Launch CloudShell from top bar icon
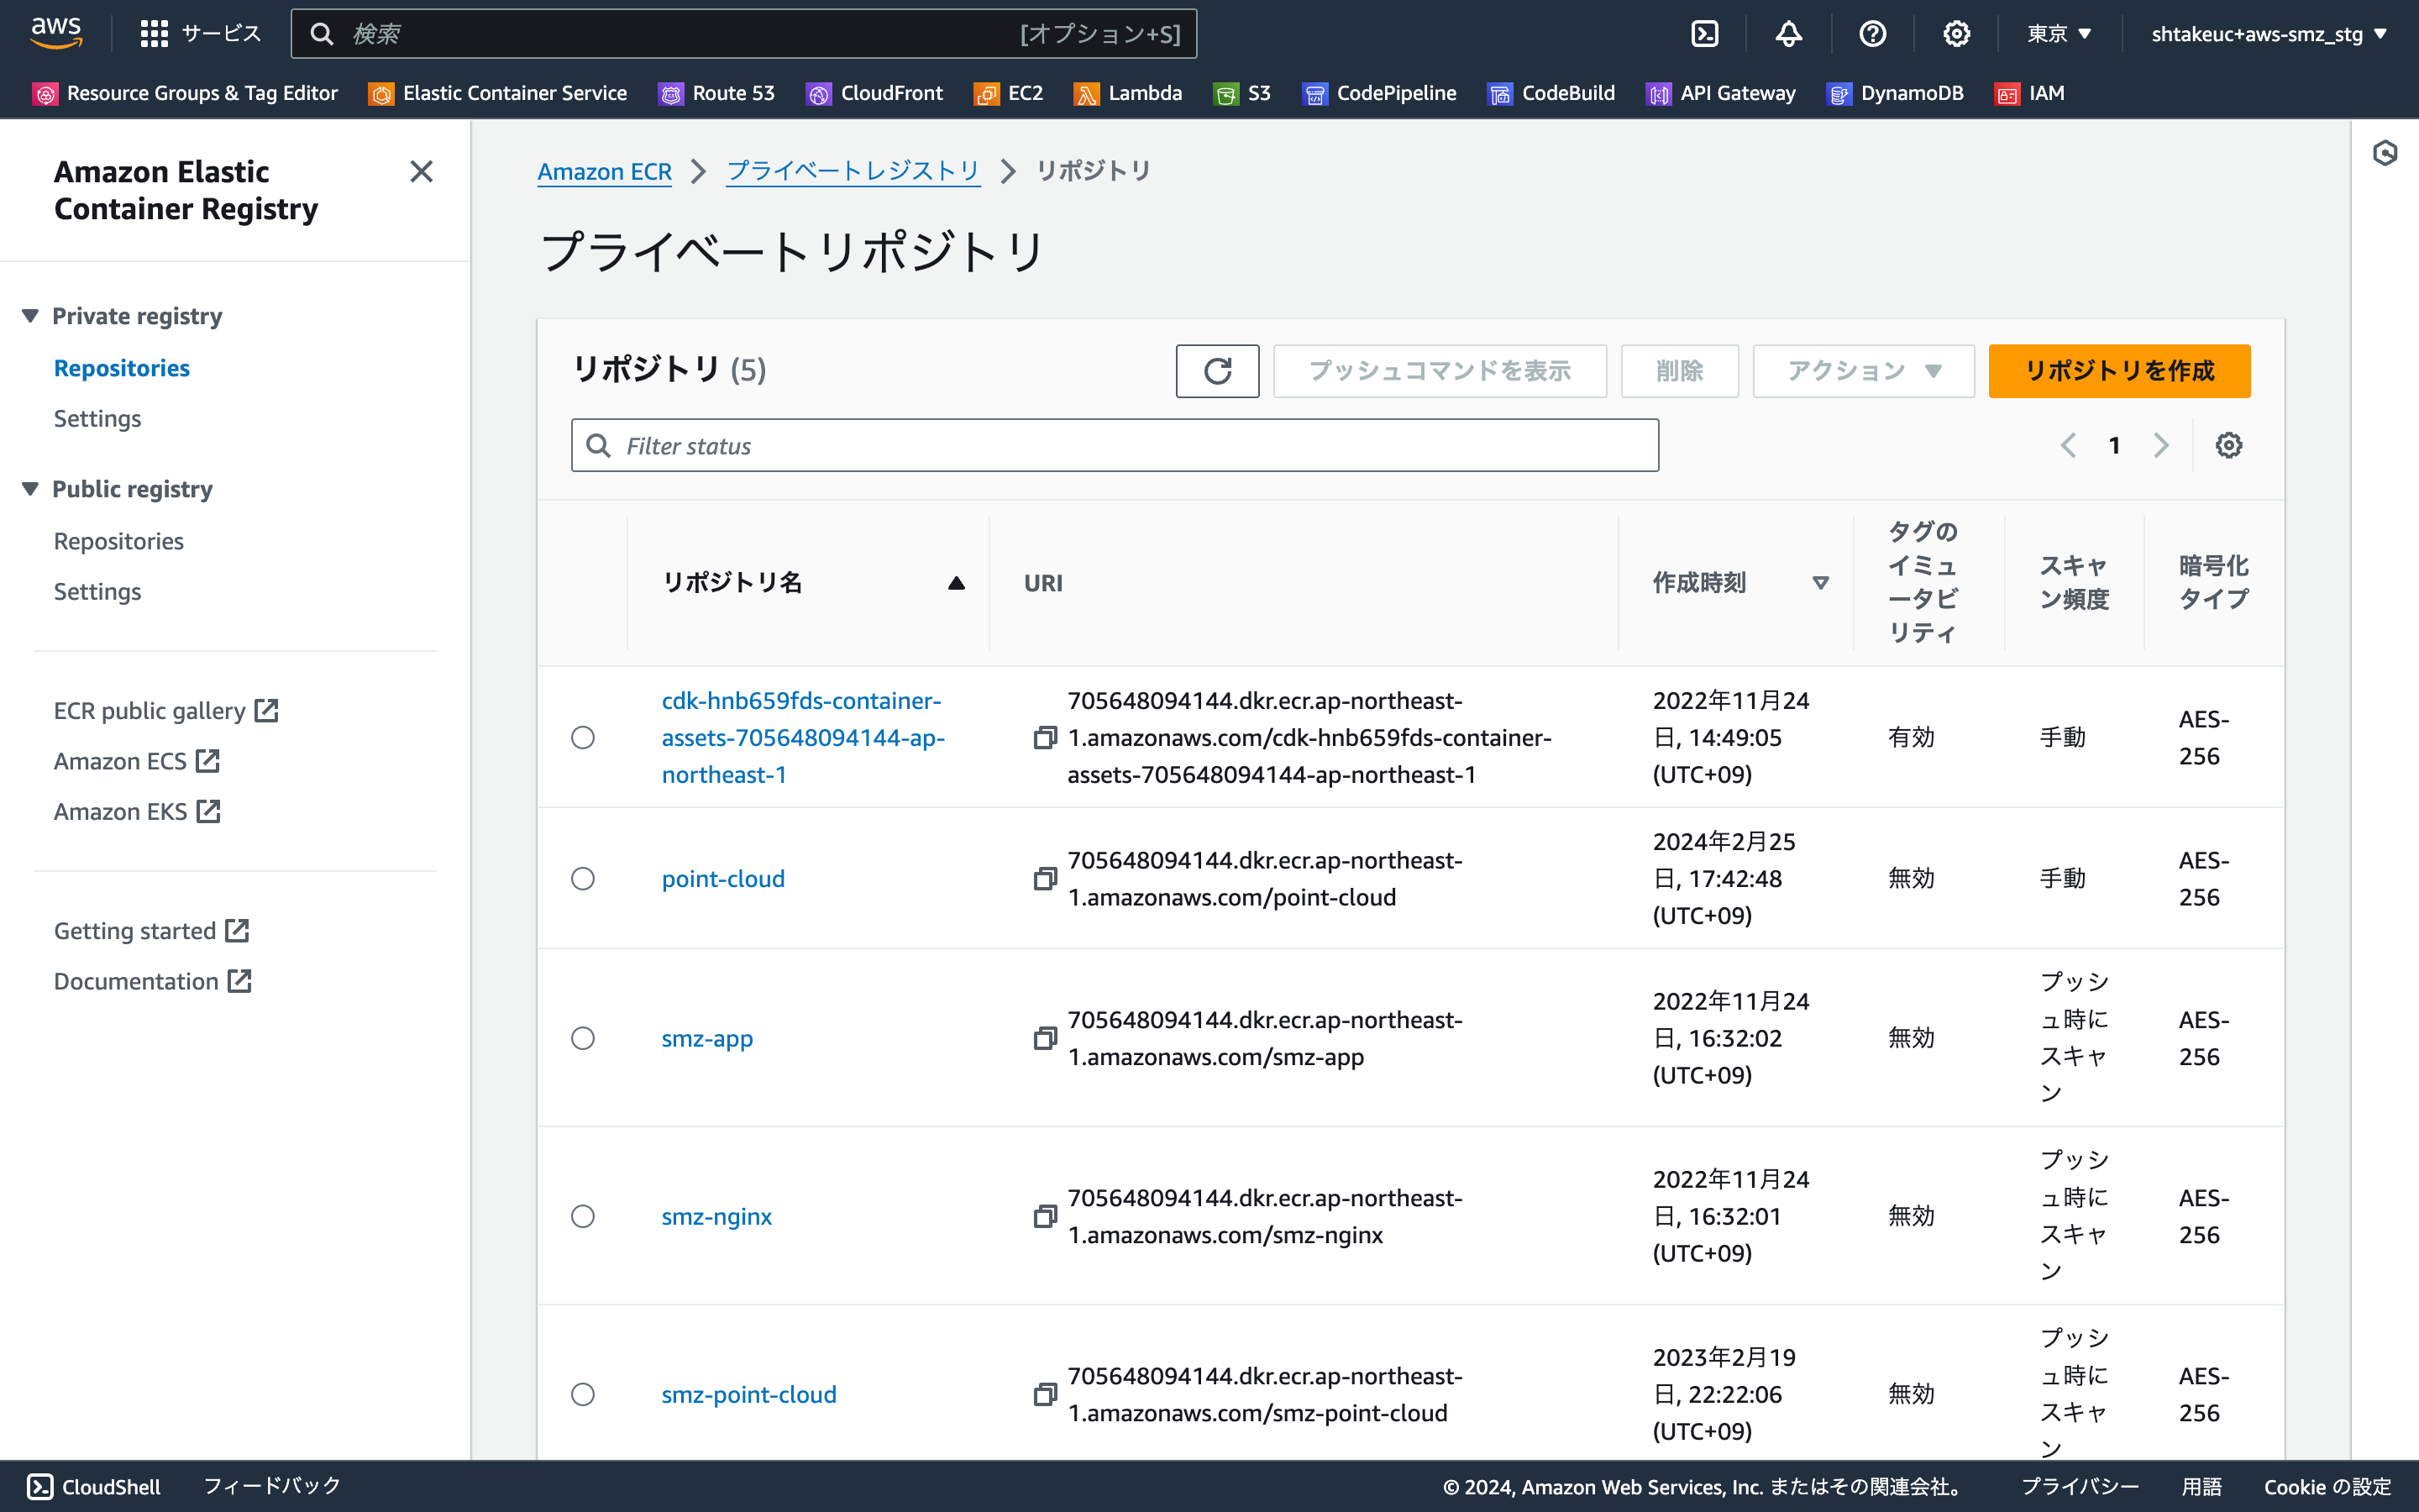This screenshot has width=2419, height=1512. 1704,34
